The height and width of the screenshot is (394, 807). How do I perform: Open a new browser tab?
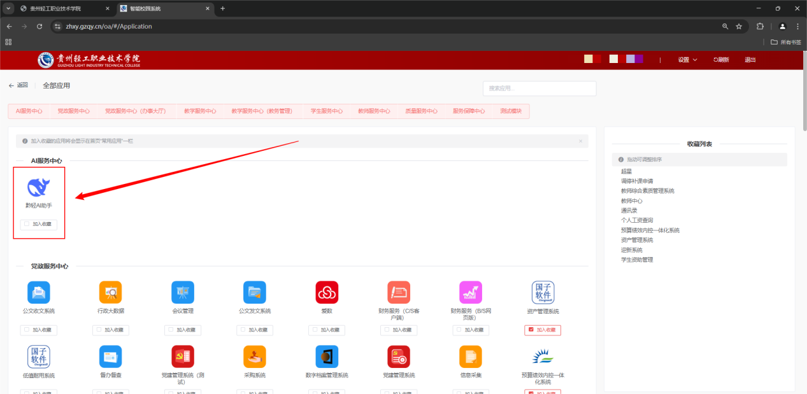[222, 9]
